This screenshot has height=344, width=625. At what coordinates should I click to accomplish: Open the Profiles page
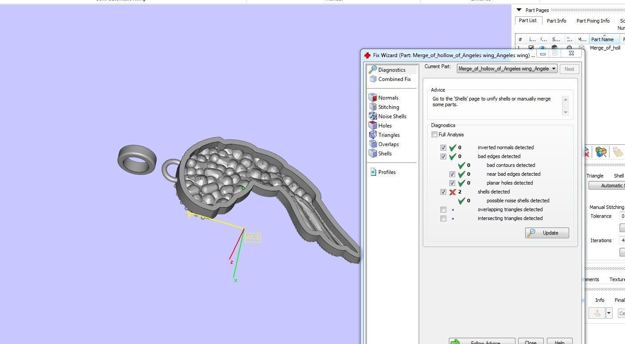click(x=383, y=172)
